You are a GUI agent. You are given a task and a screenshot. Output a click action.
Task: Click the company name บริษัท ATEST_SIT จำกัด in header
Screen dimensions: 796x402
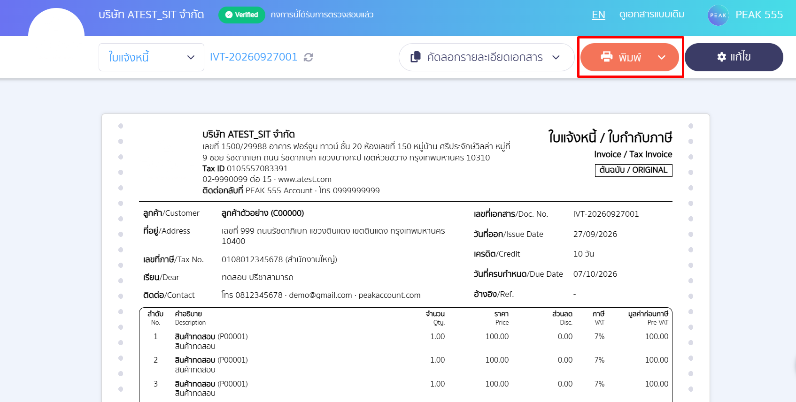click(x=151, y=15)
